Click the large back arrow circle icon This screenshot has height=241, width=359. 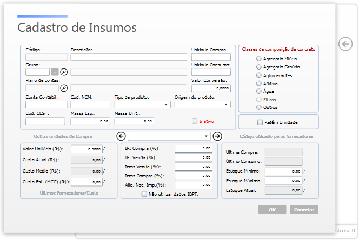click(345, 44)
